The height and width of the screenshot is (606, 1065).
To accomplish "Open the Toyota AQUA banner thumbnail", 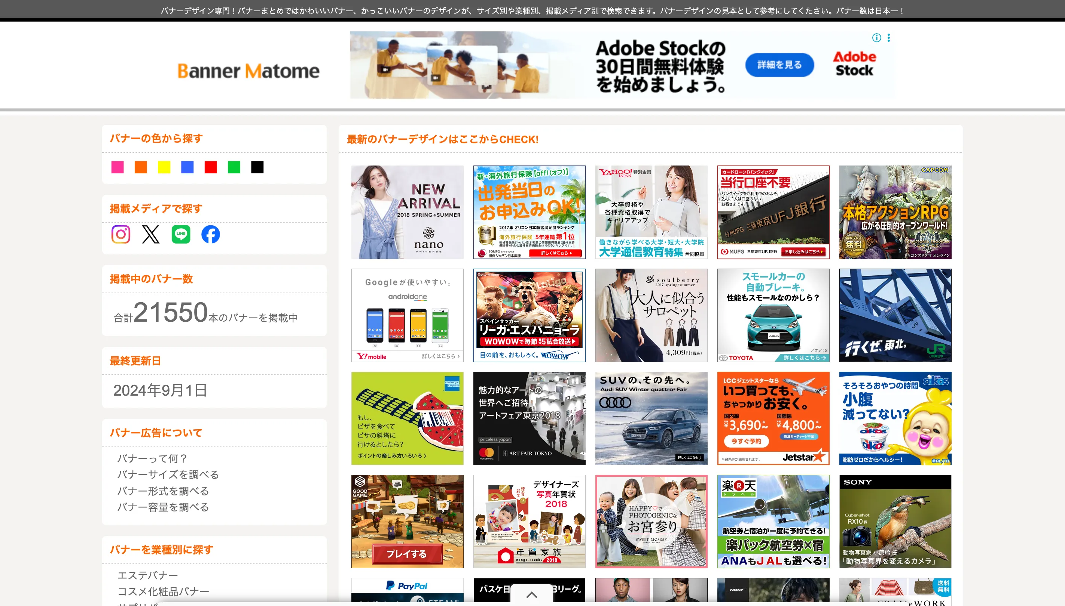I will (773, 315).
